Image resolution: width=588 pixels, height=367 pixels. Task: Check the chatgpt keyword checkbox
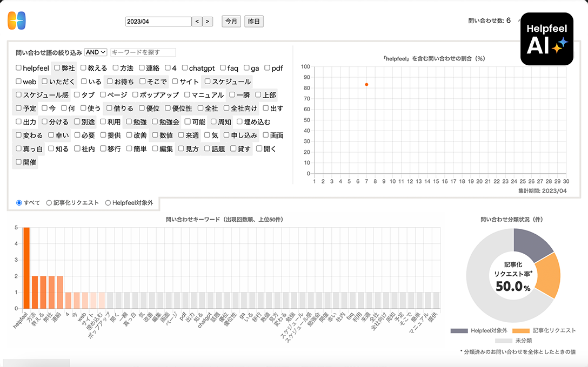[184, 68]
